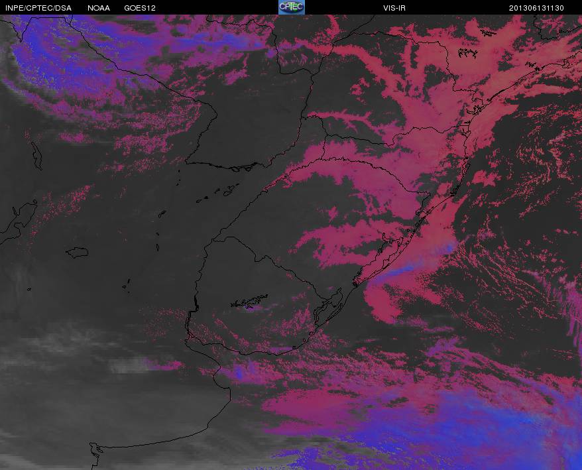Select the INPE/CPTEC/DSA header text
Viewport: 582px width, 470px height.
[x=38, y=8]
